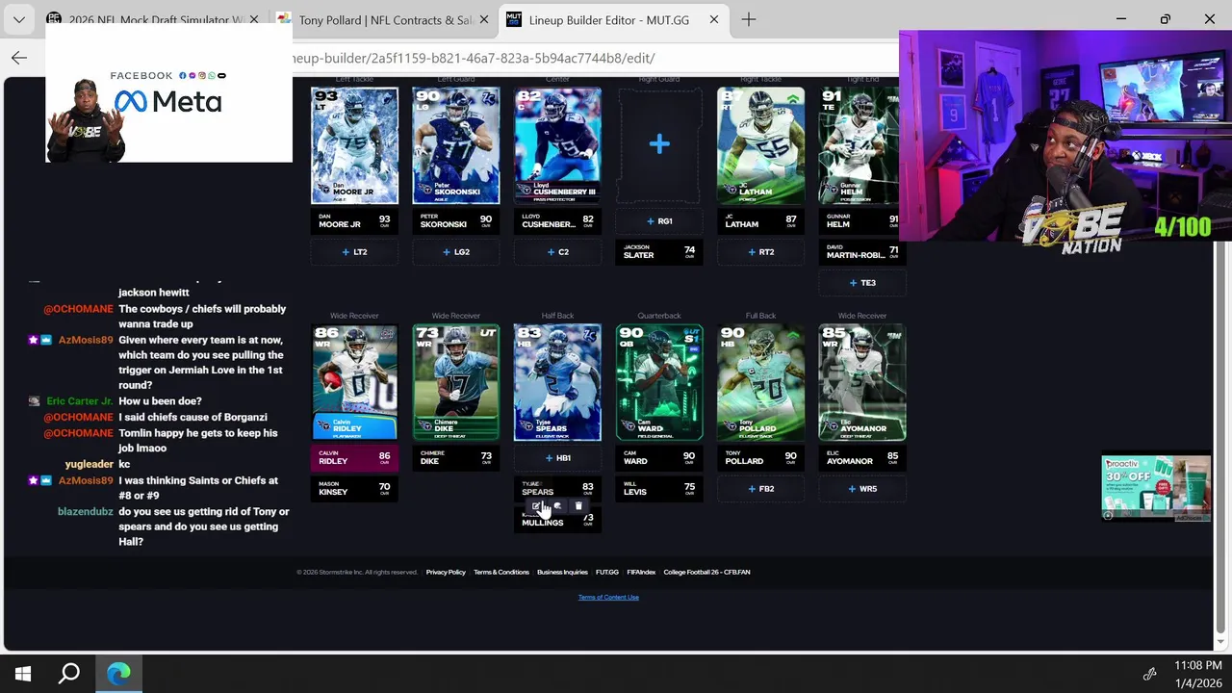Click JC Latham 87 OVR row
1232x693 pixels.
tap(760, 221)
